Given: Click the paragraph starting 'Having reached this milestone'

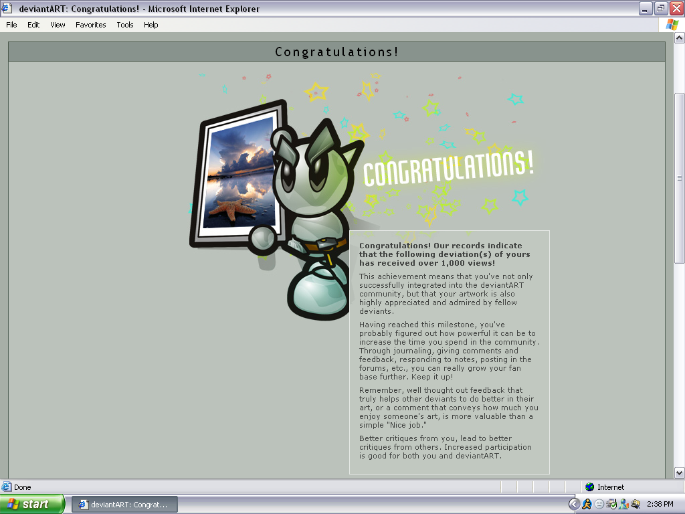Looking at the screenshot, I should coord(449,351).
